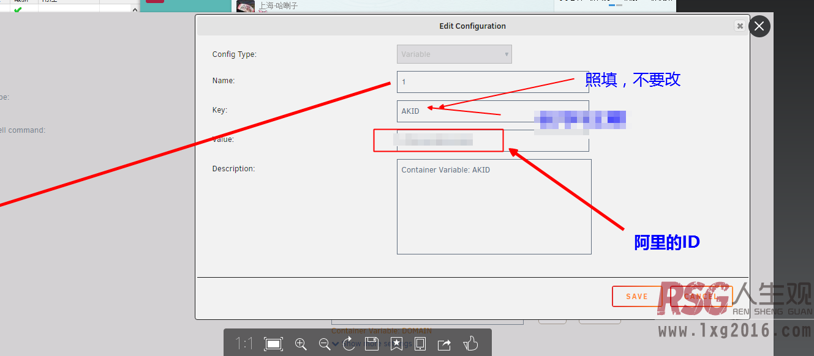Click the send-to-phone device icon

(x=420, y=344)
